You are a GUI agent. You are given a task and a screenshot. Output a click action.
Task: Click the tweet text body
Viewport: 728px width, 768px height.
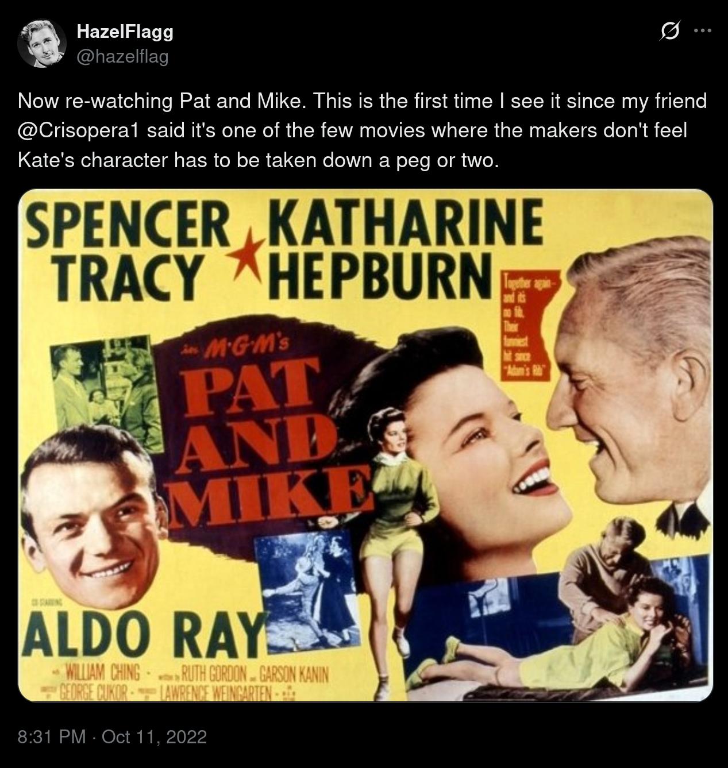(362, 130)
